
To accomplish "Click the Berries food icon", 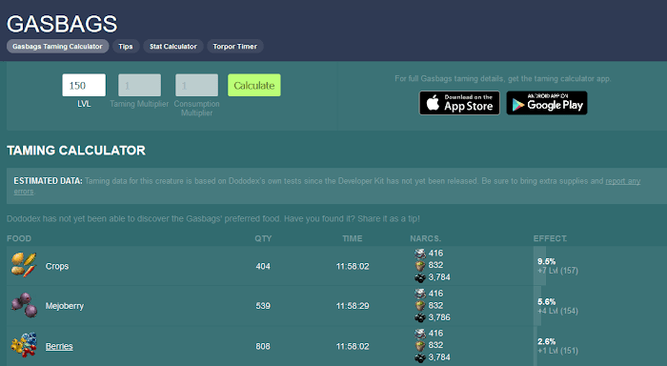I will click(24, 345).
